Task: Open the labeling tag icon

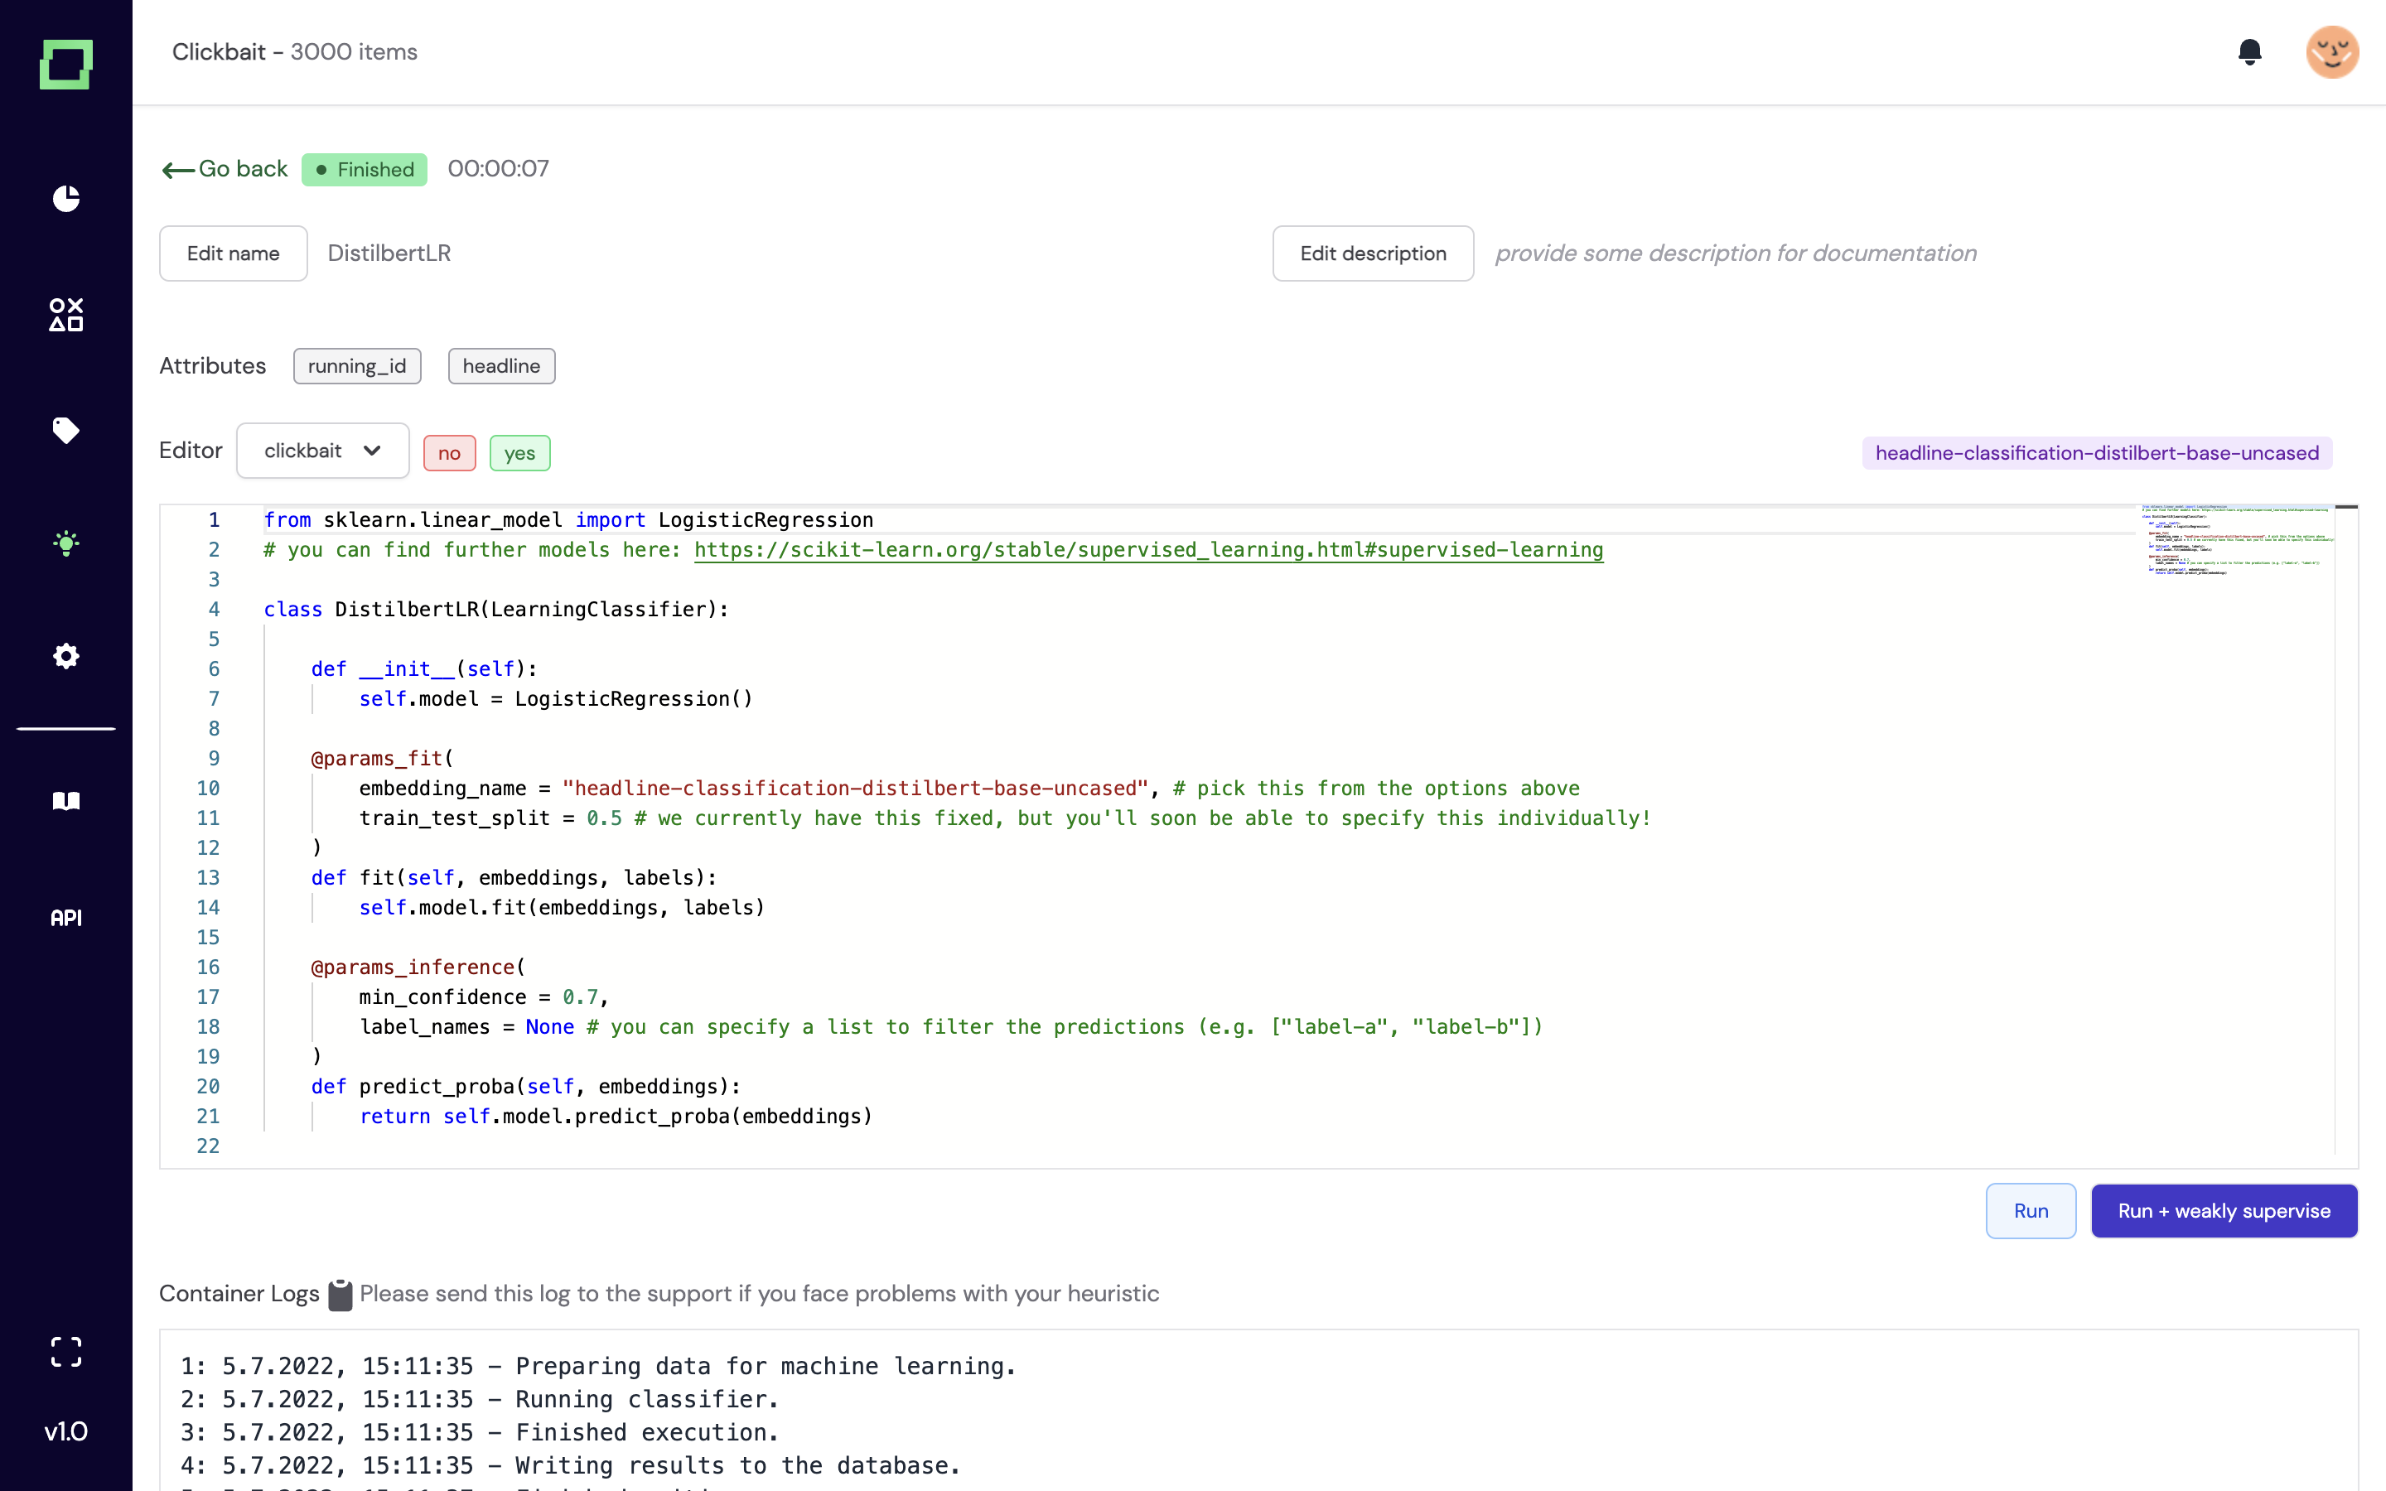Action: click(66, 430)
